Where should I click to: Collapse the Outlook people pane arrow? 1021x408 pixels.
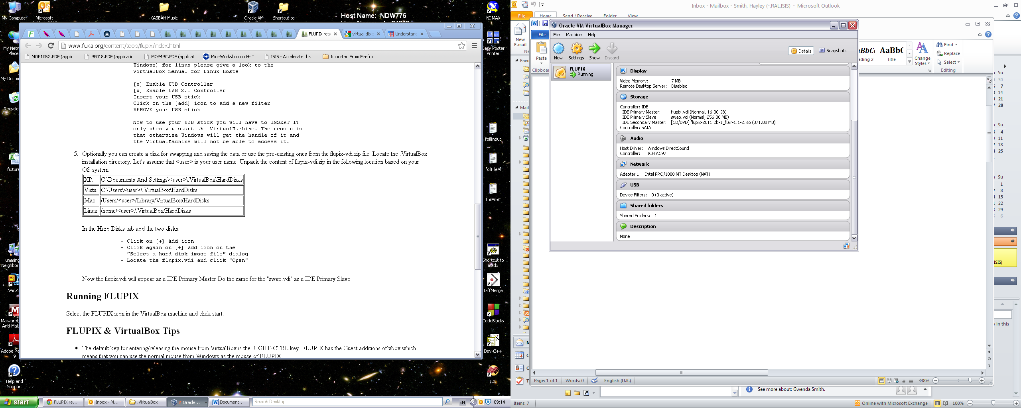tap(925, 389)
